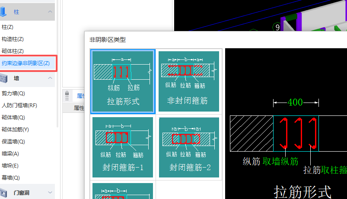Click the 柱 section header label

point(16,12)
